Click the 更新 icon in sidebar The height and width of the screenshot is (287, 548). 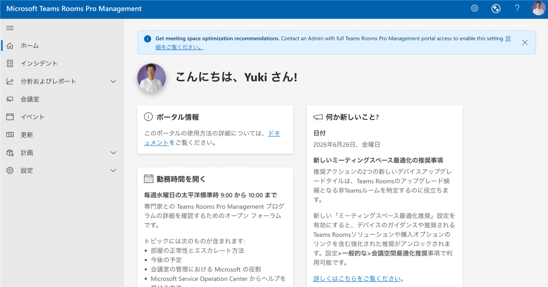10,135
